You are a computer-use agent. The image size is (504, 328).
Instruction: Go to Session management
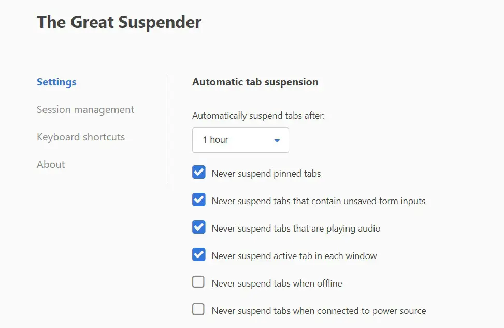point(85,110)
